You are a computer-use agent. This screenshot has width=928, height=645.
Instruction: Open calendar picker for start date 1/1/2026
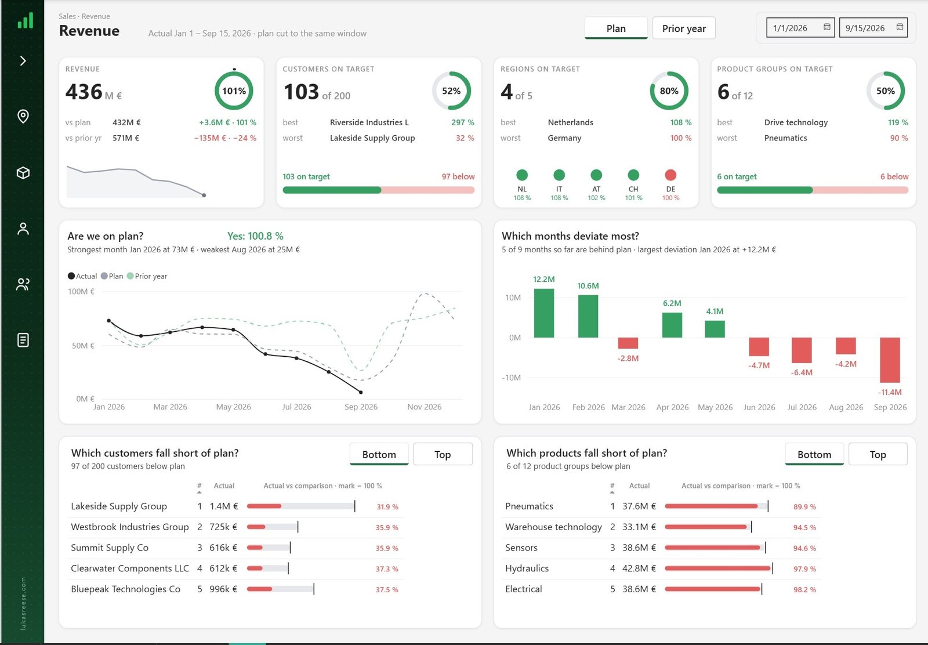[x=826, y=27]
